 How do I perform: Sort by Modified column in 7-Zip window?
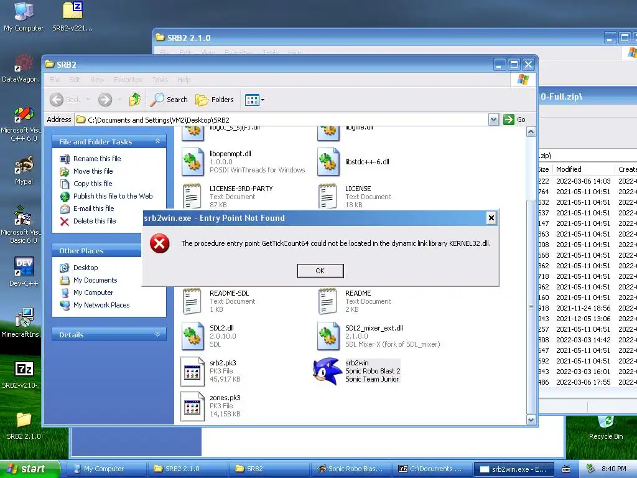click(584, 169)
